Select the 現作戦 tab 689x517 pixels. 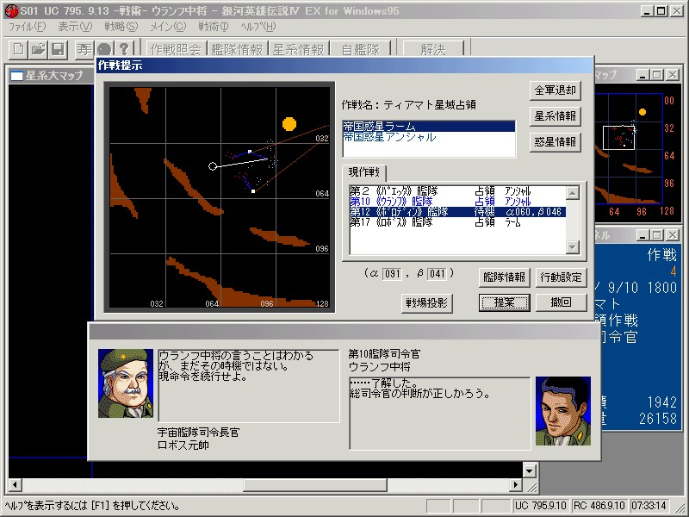(363, 172)
